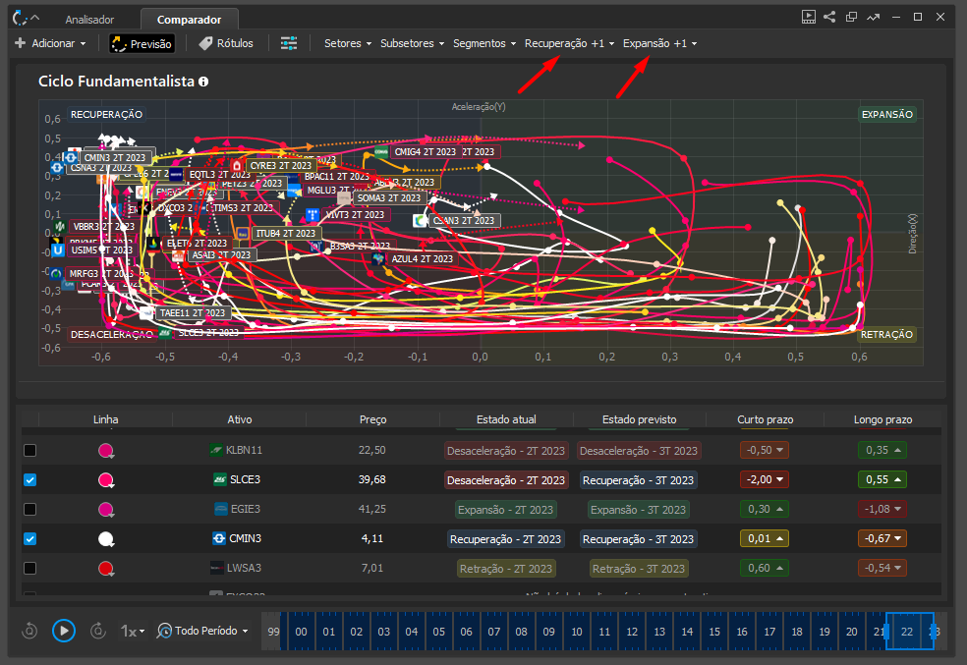Open the 1x playback speed dropdown

(133, 631)
